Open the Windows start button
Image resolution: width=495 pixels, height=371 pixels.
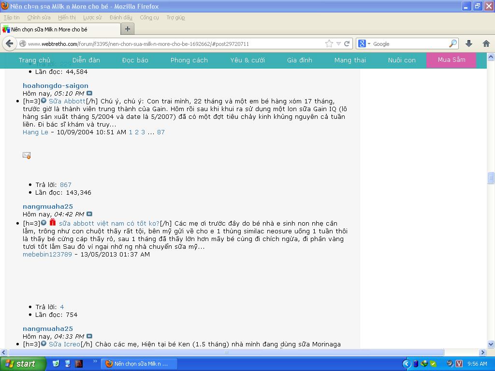(x=22, y=364)
